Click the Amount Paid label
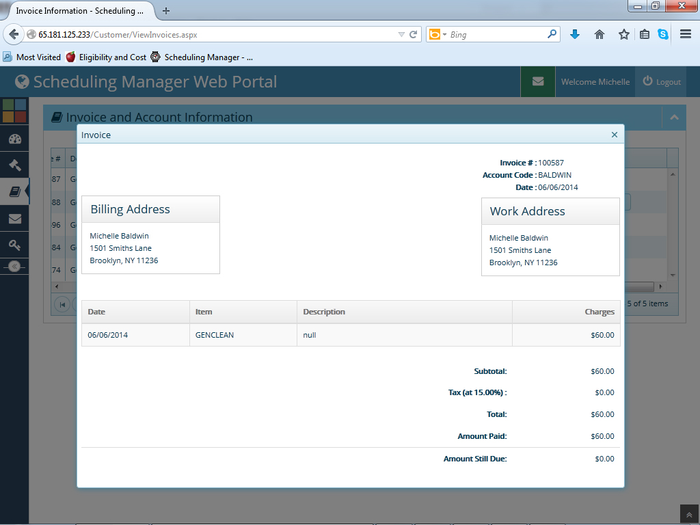Image resolution: width=700 pixels, height=525 pixels. [482, 436]
